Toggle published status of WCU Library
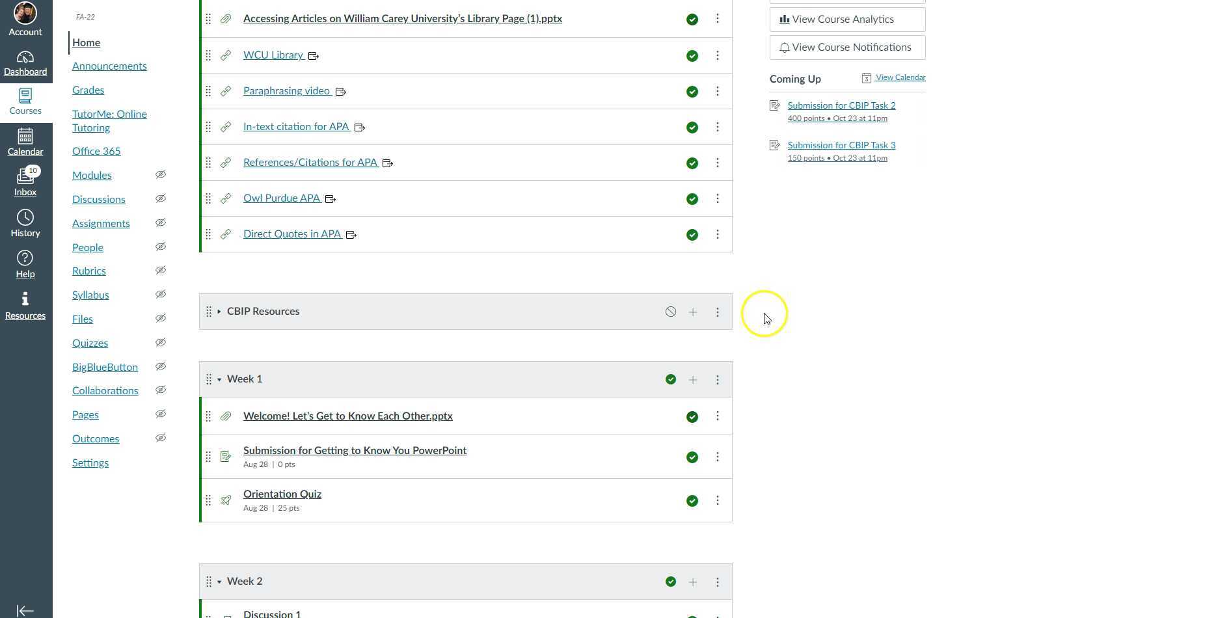This screenshot has width=1231, height=618. (x=692, y=56)
